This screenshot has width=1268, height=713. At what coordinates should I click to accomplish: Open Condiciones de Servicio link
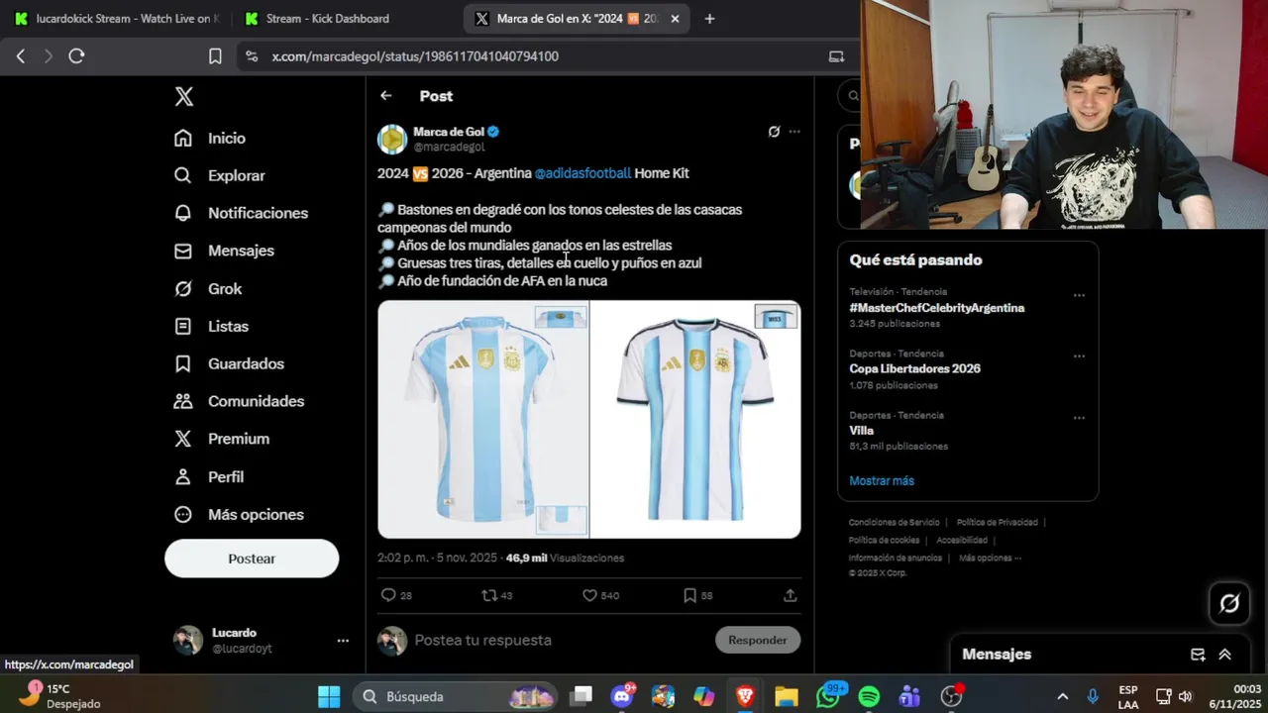894,522
